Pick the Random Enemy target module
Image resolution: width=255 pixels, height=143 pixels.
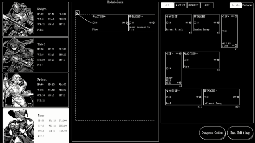(206, 23)
